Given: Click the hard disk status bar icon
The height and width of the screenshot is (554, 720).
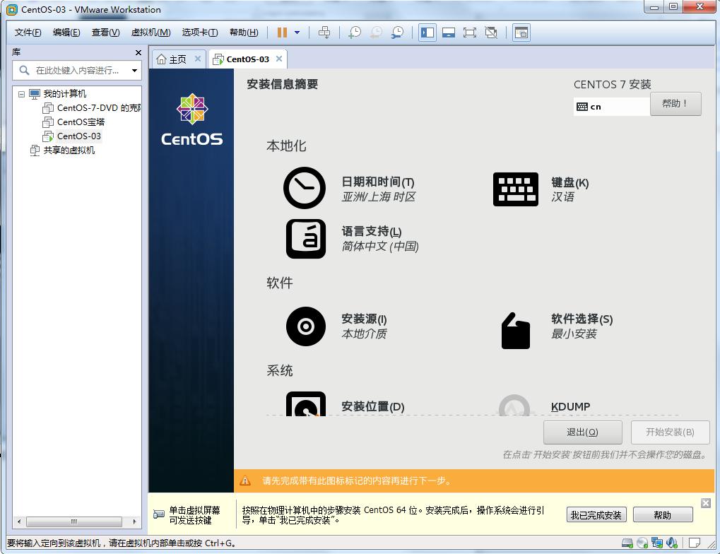Looking at the screenshot, I should [627, 543].
